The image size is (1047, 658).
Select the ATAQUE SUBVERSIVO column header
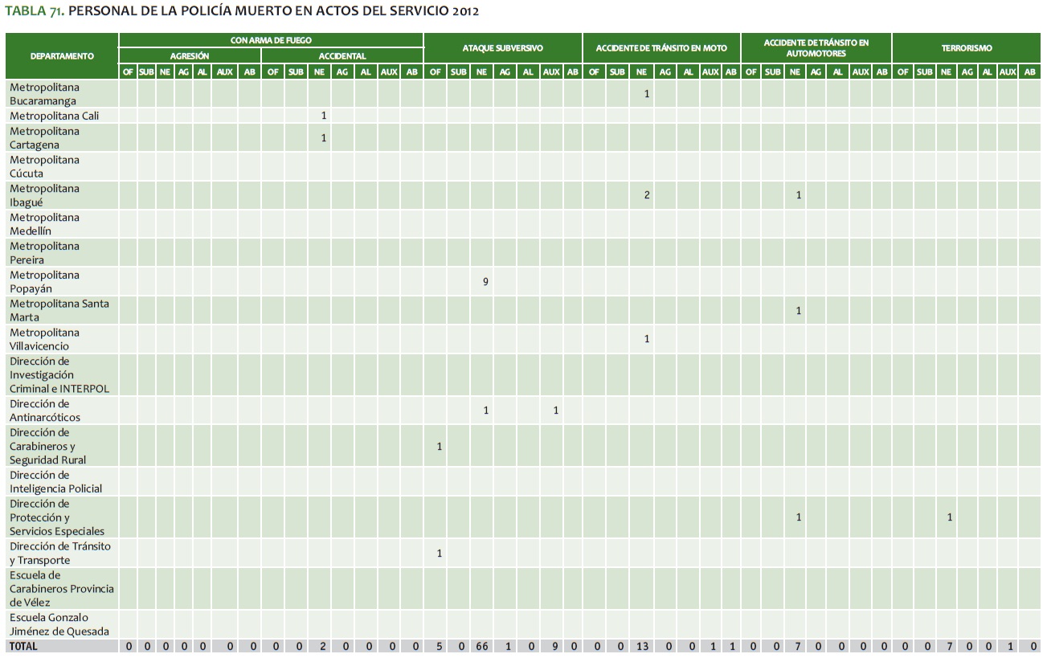point(502,48)
